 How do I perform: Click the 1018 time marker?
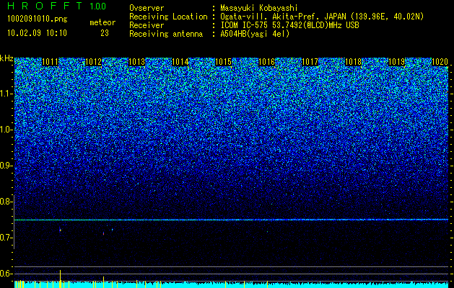(x=353, y=62)
